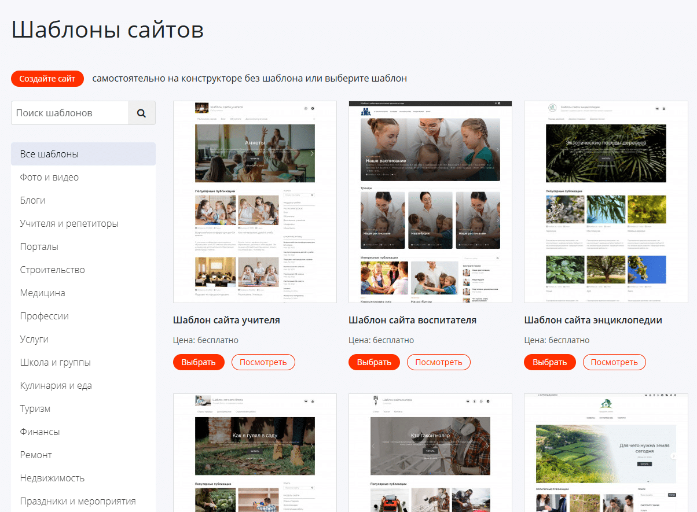Click the search magnifier icon button

pyautogui.click(x=141, y=113)
